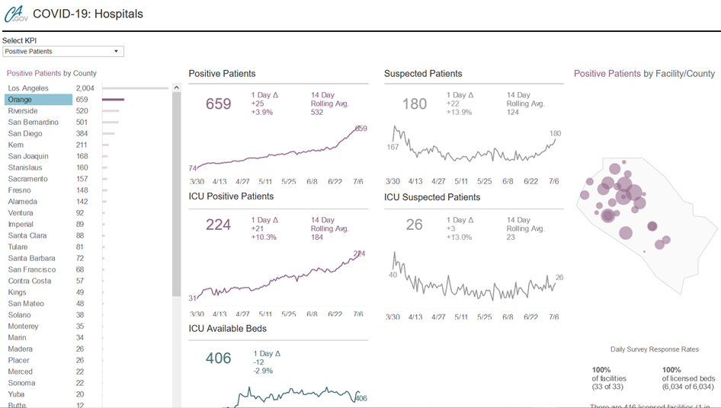721x408 pixels.
Task: Click the Orange county bar in chart
Action: point(113,99)
